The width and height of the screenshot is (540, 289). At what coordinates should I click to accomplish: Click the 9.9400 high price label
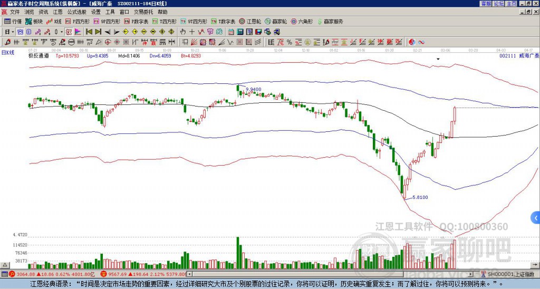click(254, 89)
